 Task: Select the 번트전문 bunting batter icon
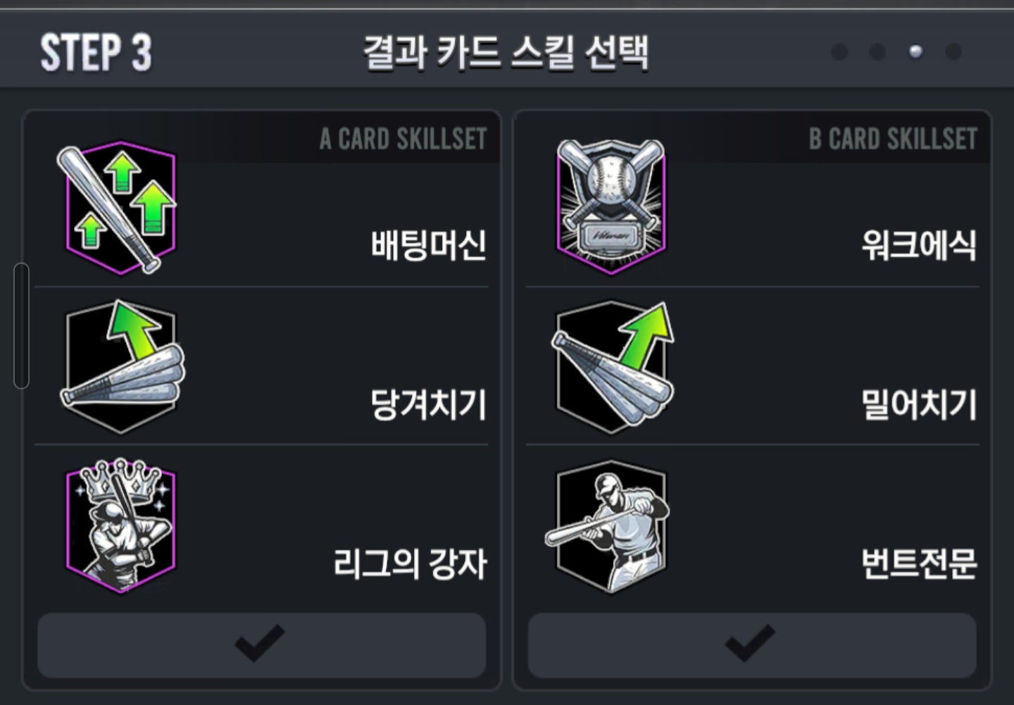tap(610, 528)
